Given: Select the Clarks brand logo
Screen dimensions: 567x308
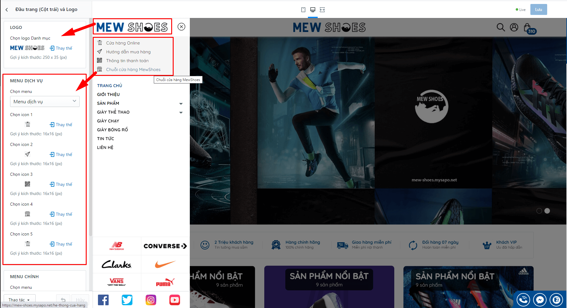Looking at the screenshot, I should coord(117,264).
